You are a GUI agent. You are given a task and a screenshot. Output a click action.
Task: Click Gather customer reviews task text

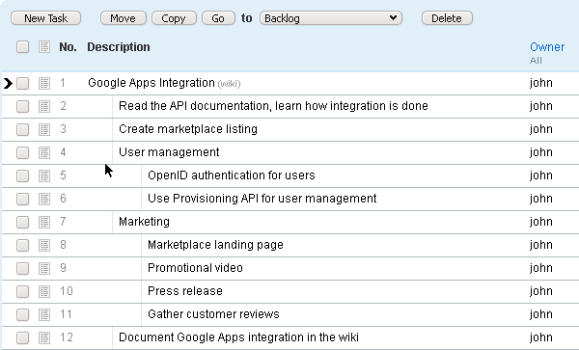(x=213, y=314)
